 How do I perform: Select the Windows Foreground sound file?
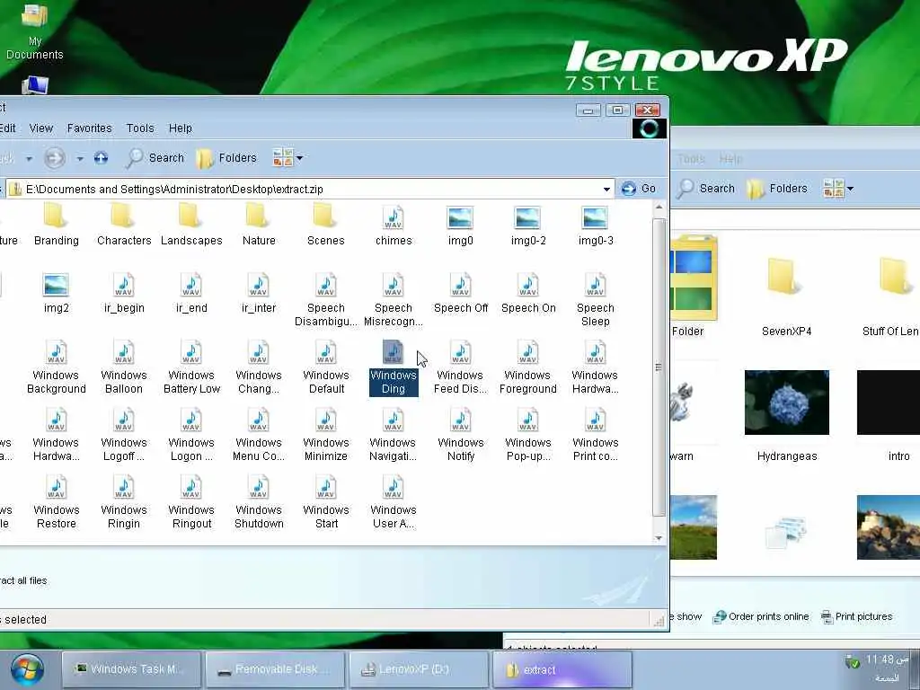click(528, 367)
